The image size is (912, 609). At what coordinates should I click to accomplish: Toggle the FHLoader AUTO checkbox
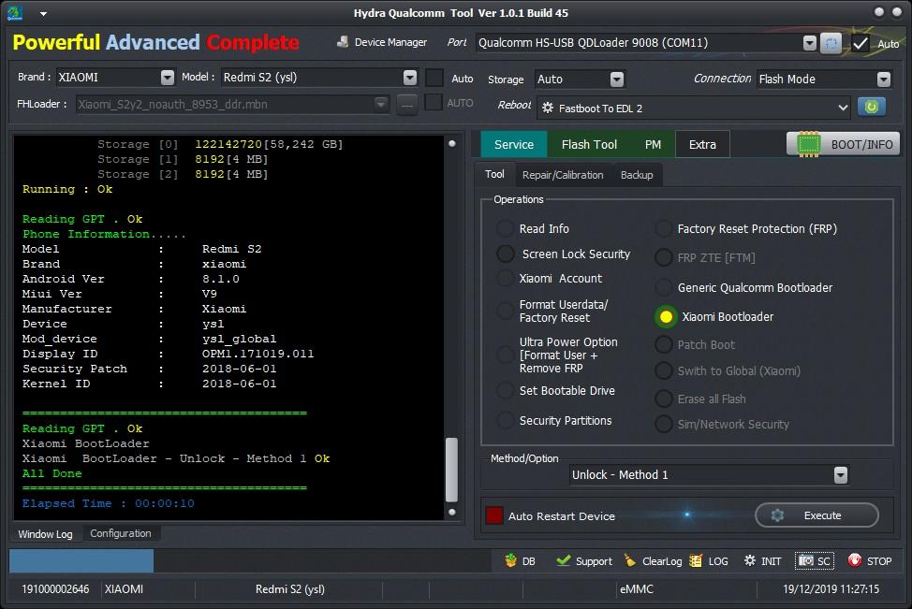pyautogui.click(x=433, y=103)
